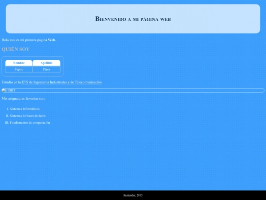Click the 'Santander, 2015' footer text
Screen dimensions: 266x200
pos(133,195)
